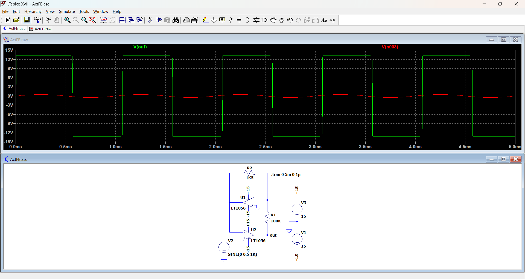Click the 2.5ms time axis label

point(266,147)
